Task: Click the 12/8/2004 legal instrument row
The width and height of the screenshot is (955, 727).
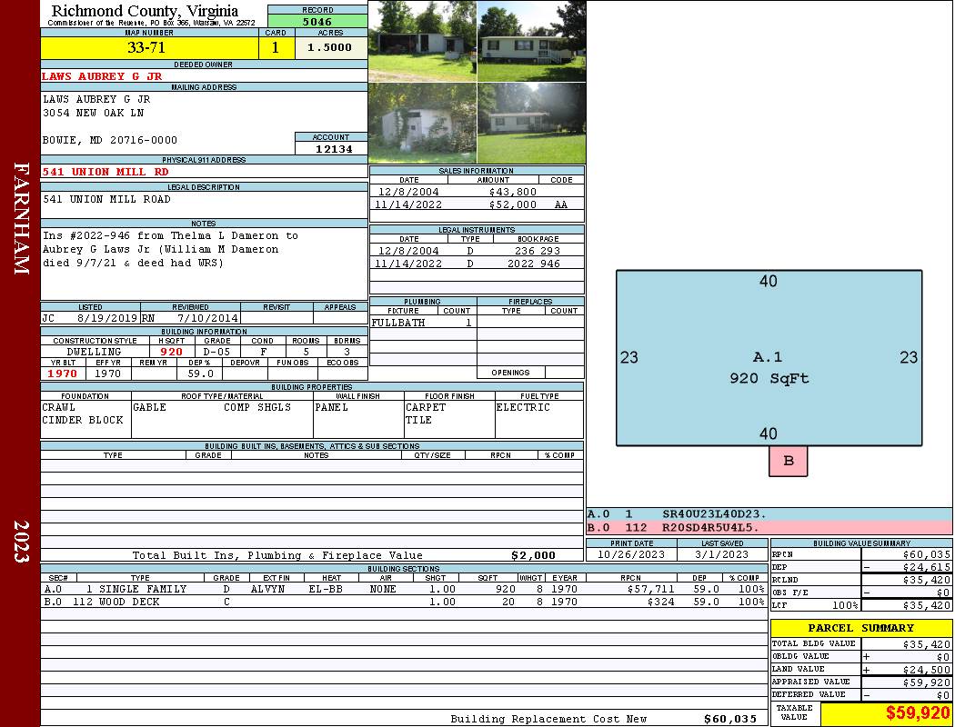Action: [x=477, y=250]
